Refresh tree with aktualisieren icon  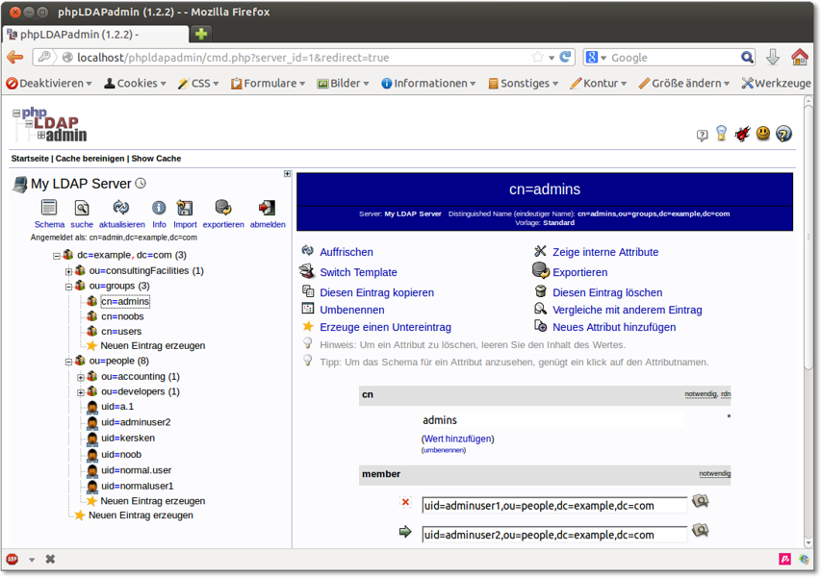[x=121, y=208]
